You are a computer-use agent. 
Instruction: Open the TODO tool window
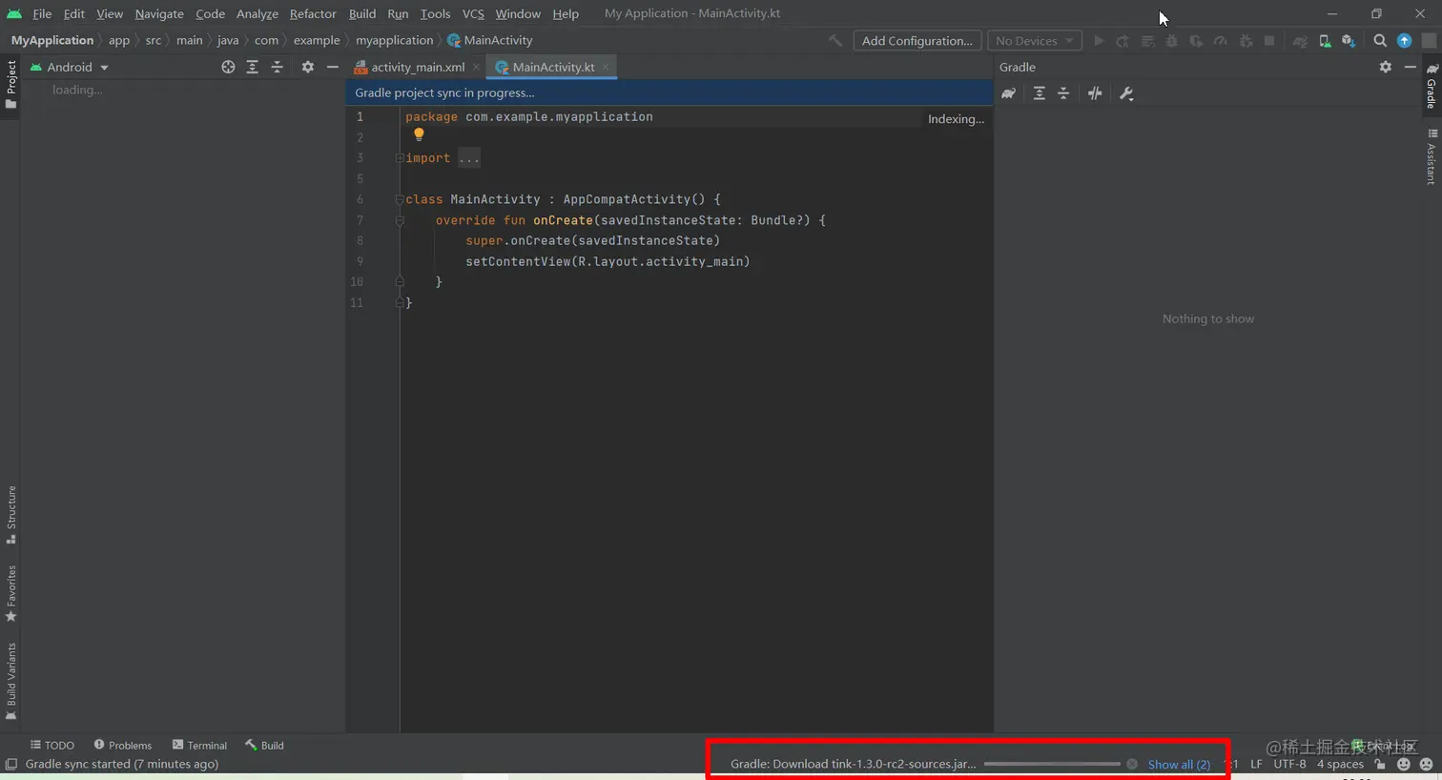(x=51, y=745)
